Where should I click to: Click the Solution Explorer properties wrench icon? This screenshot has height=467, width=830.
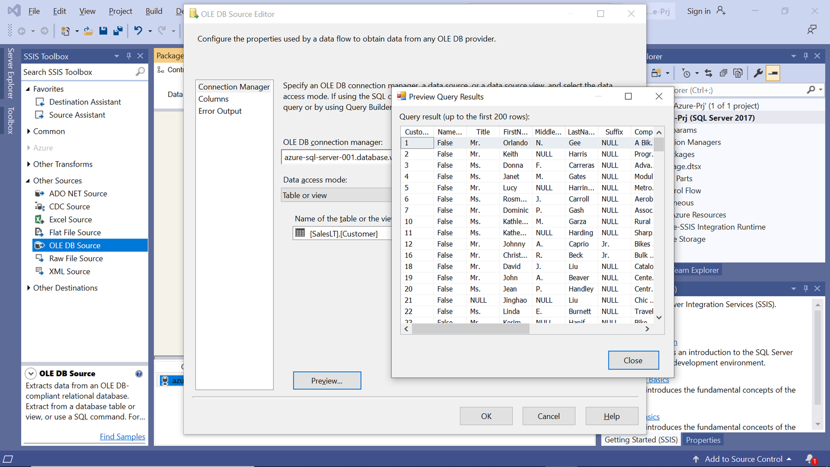[758, 73]
